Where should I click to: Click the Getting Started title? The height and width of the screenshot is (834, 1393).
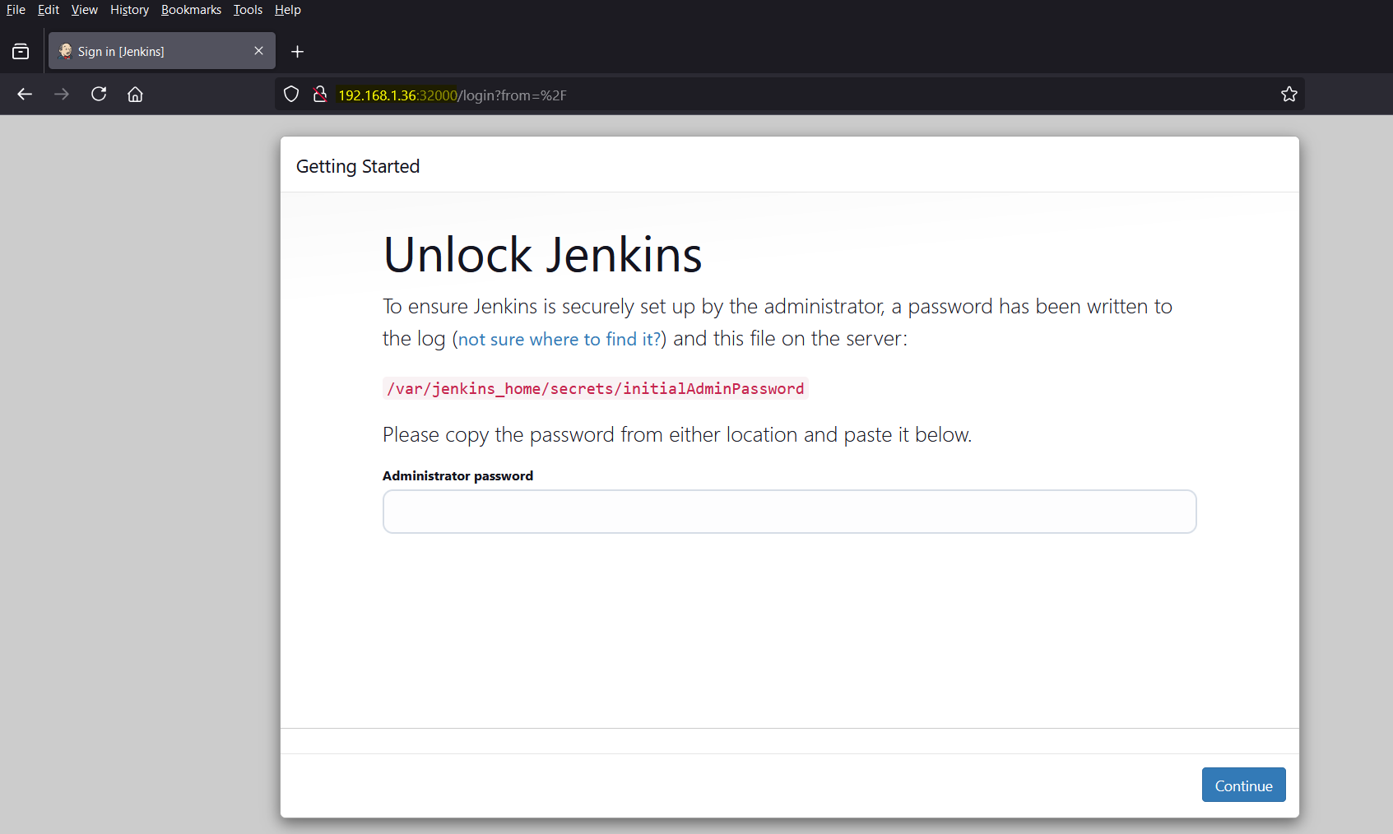click(358, 167)
